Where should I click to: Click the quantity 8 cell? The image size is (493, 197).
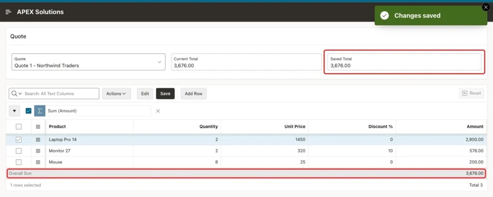177,162
